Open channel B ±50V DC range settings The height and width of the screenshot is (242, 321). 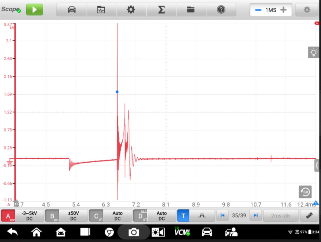tap(74, 216)
